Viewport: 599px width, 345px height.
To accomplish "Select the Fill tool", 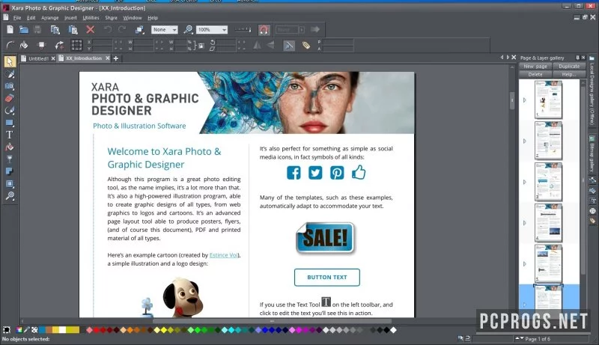I will 10,147.
